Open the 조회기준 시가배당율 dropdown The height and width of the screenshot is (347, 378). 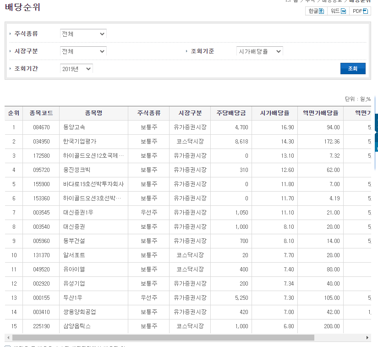click(x=260, y=51)
